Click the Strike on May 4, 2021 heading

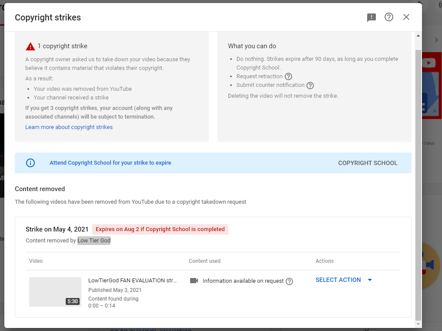click(57, 229)
